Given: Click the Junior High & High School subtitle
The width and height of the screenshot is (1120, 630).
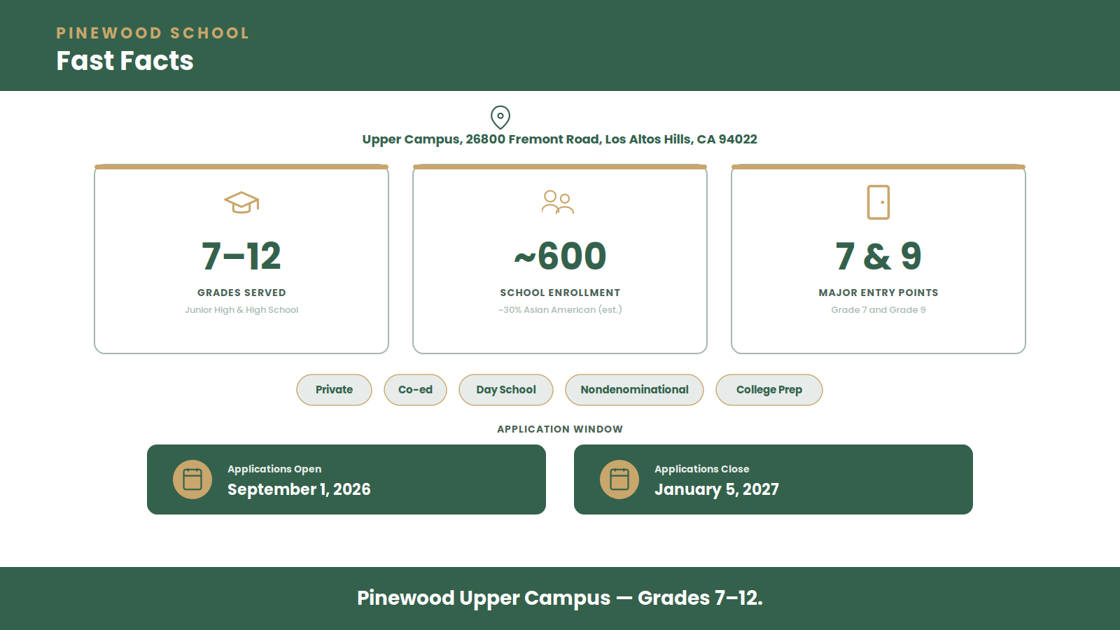Looking at the screenshot, I should (x=241, y=310).
